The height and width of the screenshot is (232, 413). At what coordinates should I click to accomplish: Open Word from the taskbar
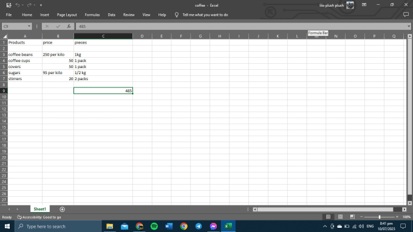tap(169, 226)
